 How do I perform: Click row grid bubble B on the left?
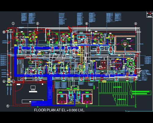[4, 32]
